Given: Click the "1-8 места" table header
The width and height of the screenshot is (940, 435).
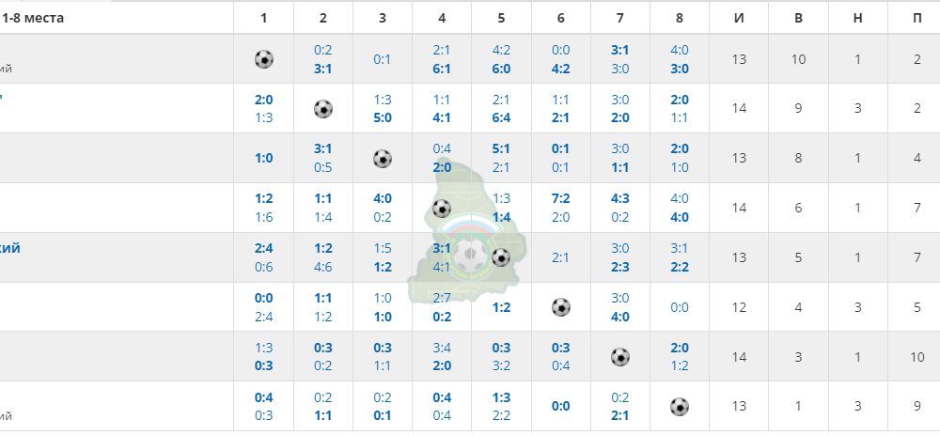Looking at the screenshot, I should click(33, 18).
